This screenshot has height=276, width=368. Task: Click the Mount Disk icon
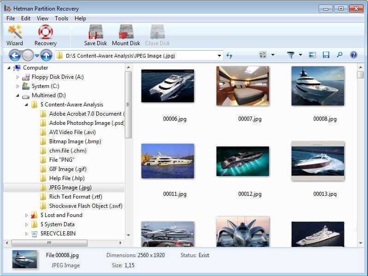126,32
